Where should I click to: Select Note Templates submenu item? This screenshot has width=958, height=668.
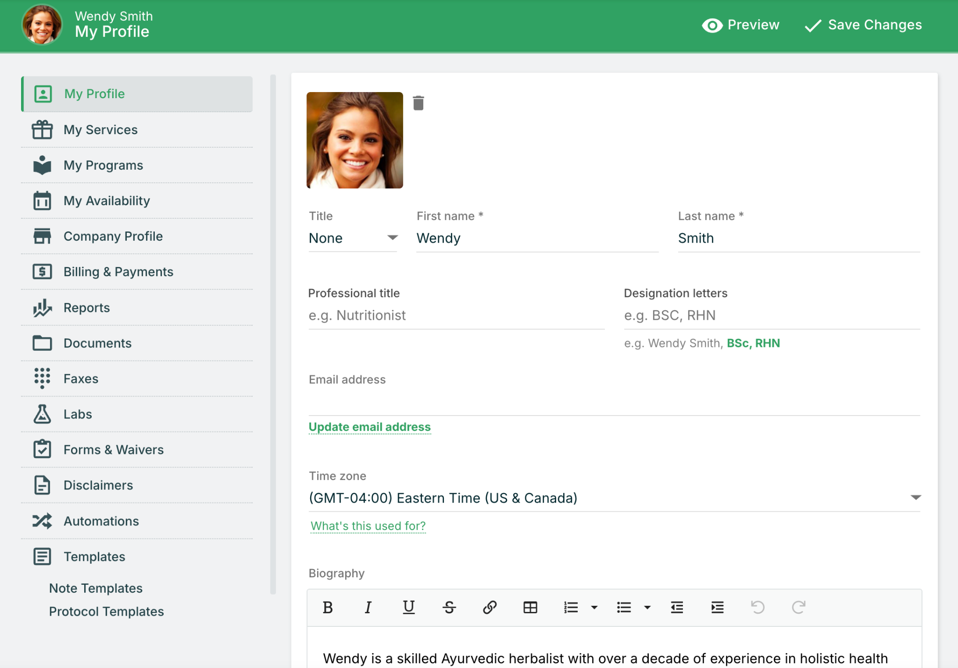96,588
